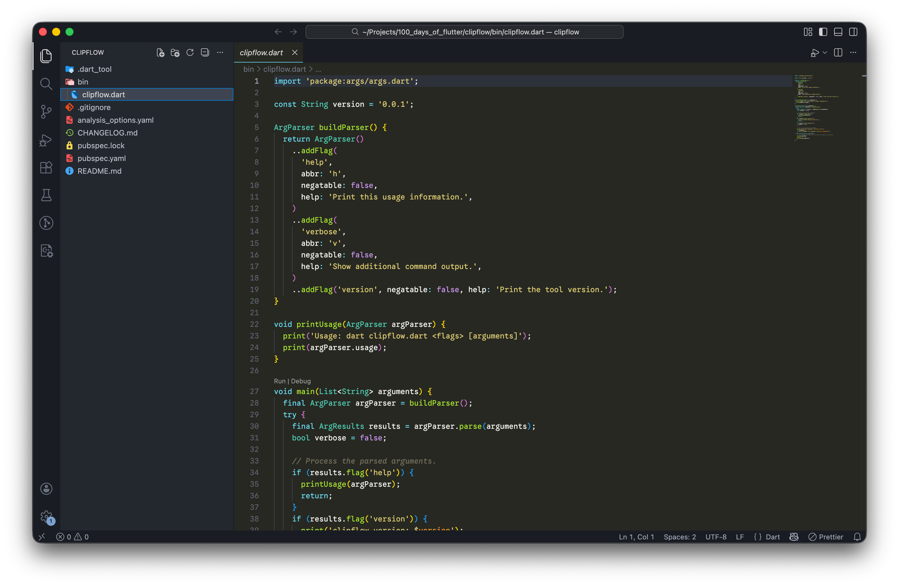Collapse all folders in explorer
899x586 pixels.
(205, 53)
